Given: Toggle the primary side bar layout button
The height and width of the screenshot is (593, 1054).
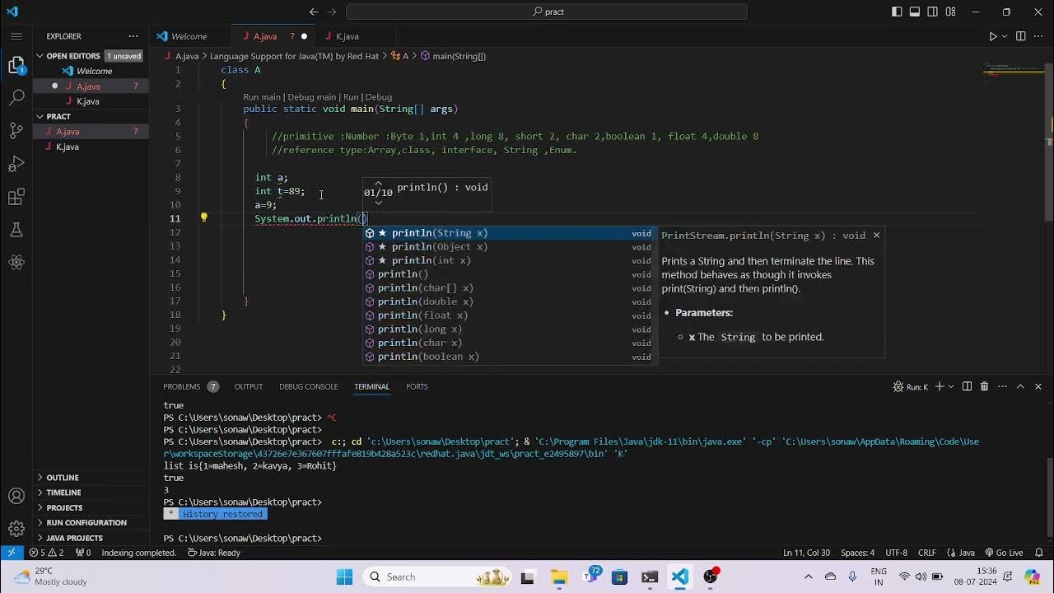Looking at the screenshot, I should [x=897, y=12].
